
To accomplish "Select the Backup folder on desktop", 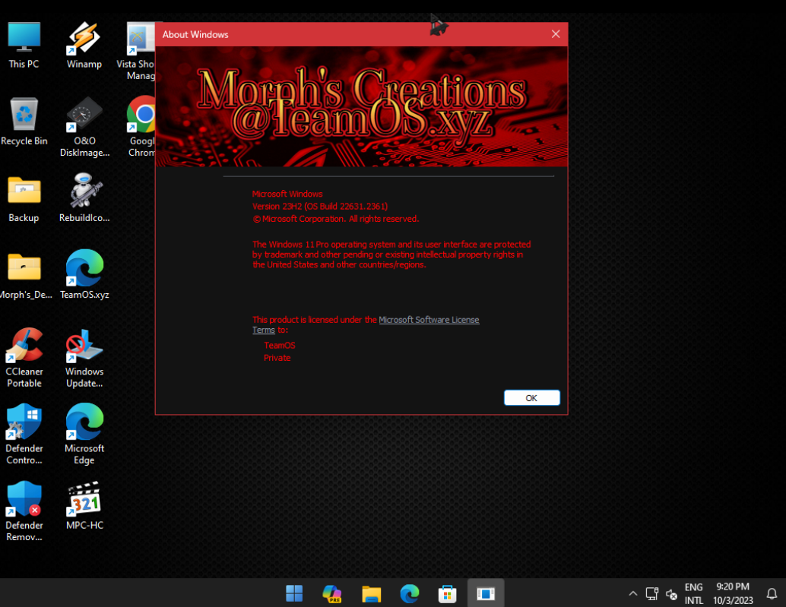I will (24, 199).
